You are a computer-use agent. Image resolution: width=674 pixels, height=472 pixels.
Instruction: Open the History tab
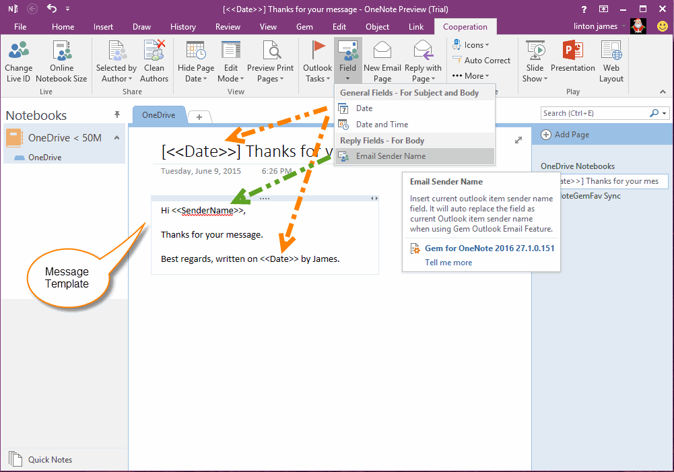point(182,27)
